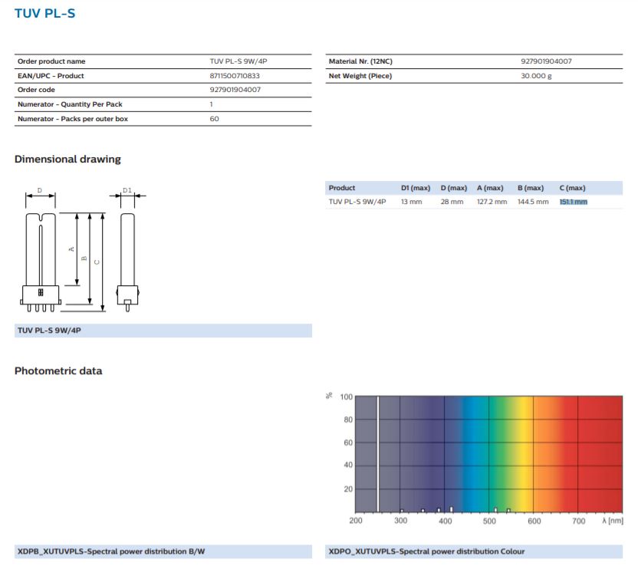This screenshot has height=569, width=638.
Task: Click the '200' wavelength axis label
Action: pyautogui.click(x=356, y=521)
